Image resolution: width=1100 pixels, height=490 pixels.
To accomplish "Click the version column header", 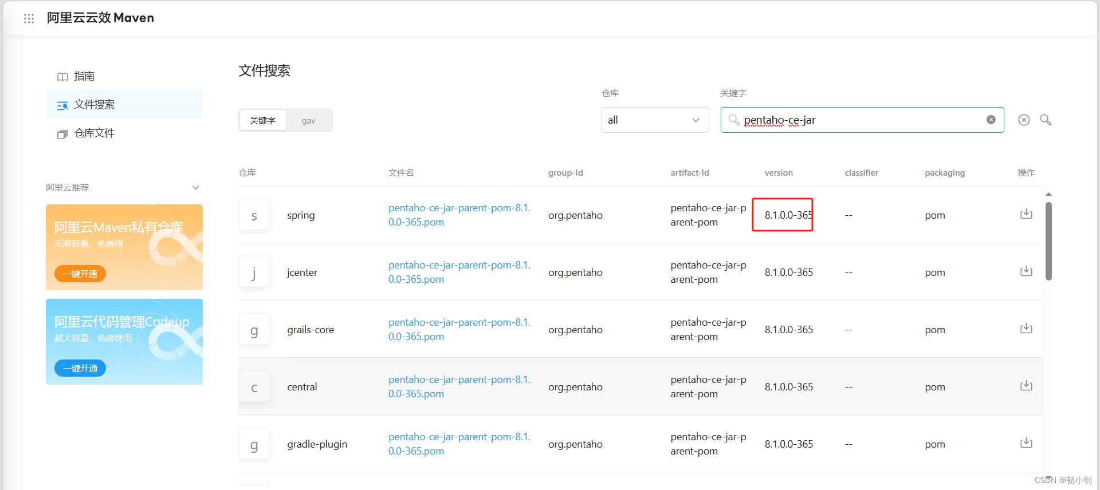I will (779, 173).
